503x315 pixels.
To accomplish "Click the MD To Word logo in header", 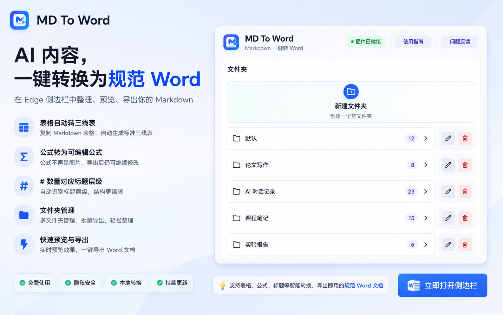I will click(x=19, y=20).
